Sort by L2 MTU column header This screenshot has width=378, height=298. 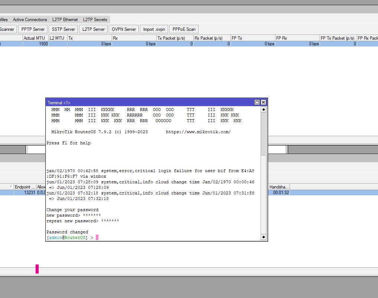click(x=58, y=38)
